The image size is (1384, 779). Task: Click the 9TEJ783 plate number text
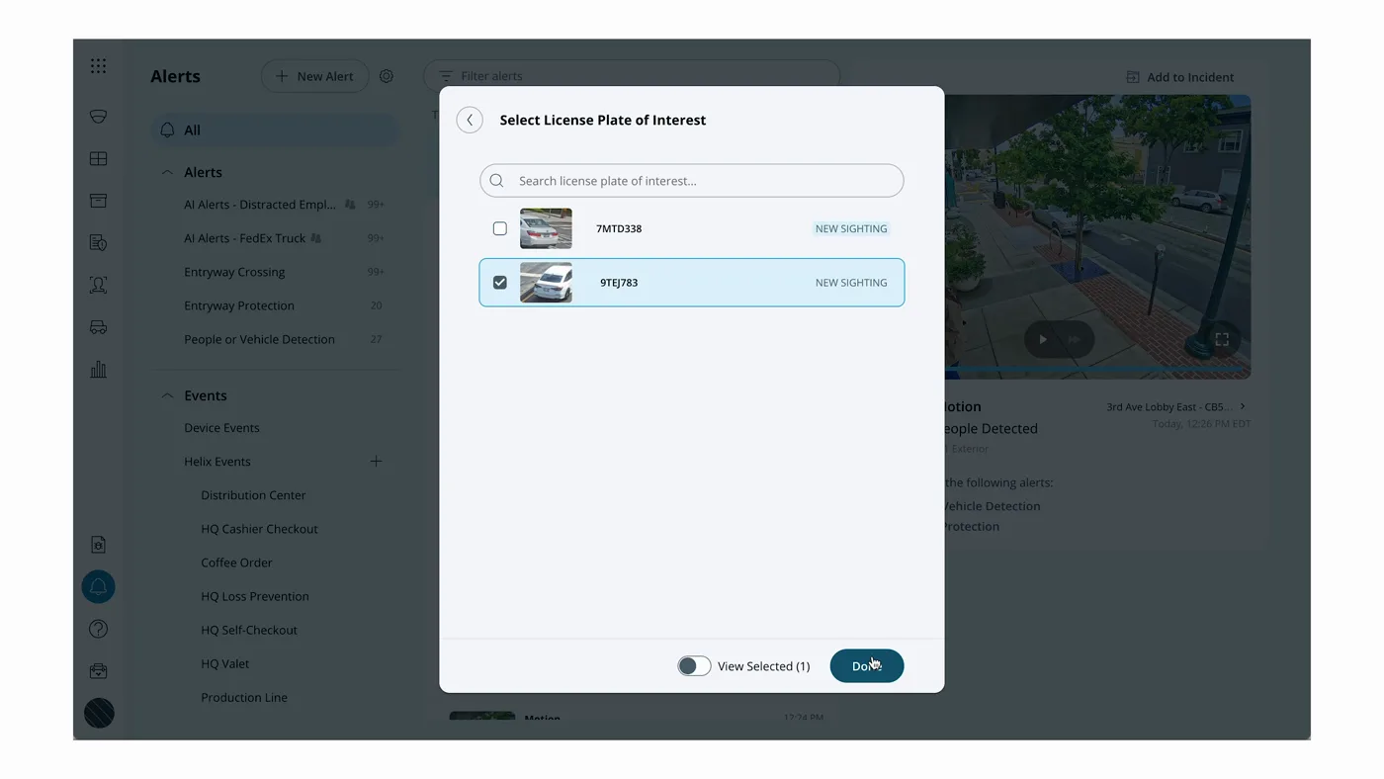pyautogui.click(x=619, y=283)
